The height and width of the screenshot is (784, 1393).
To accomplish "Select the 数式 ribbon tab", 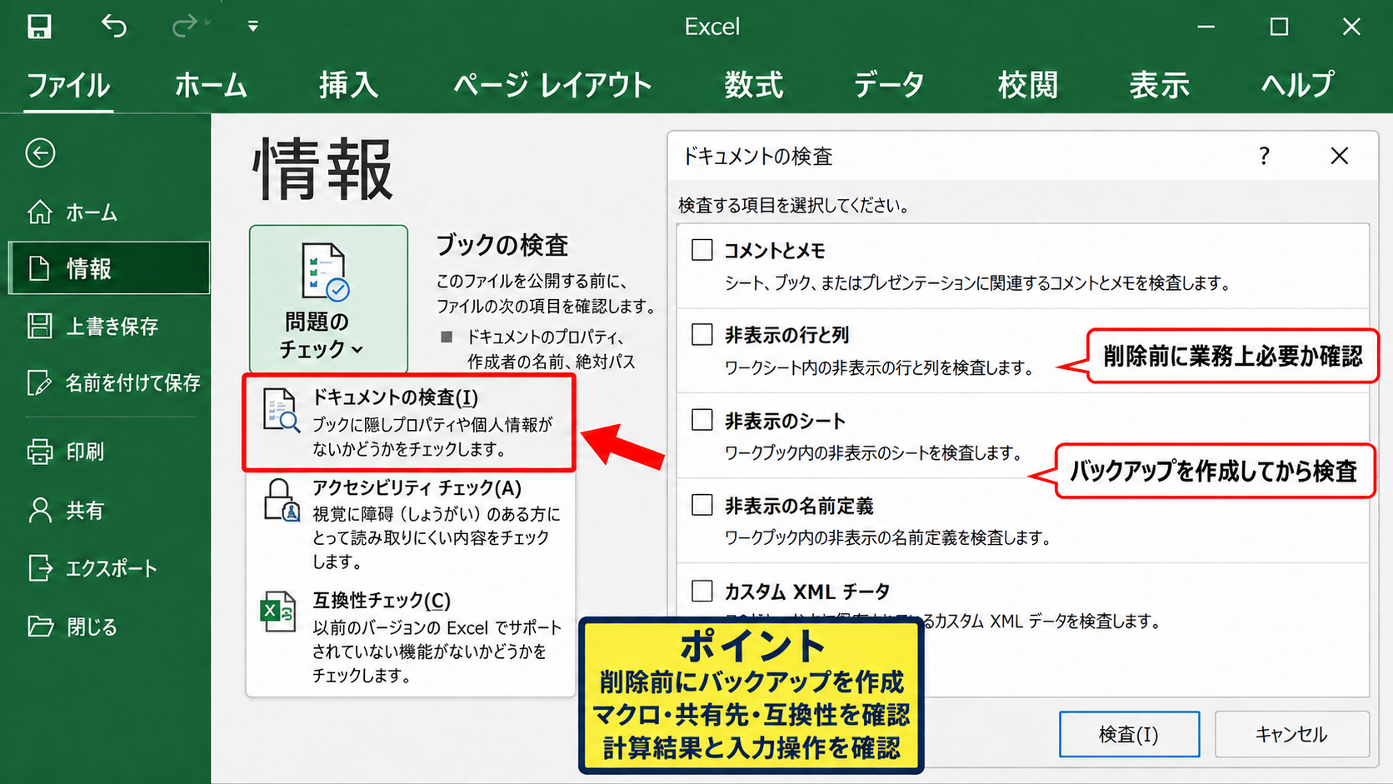I will tap(754, 85).
